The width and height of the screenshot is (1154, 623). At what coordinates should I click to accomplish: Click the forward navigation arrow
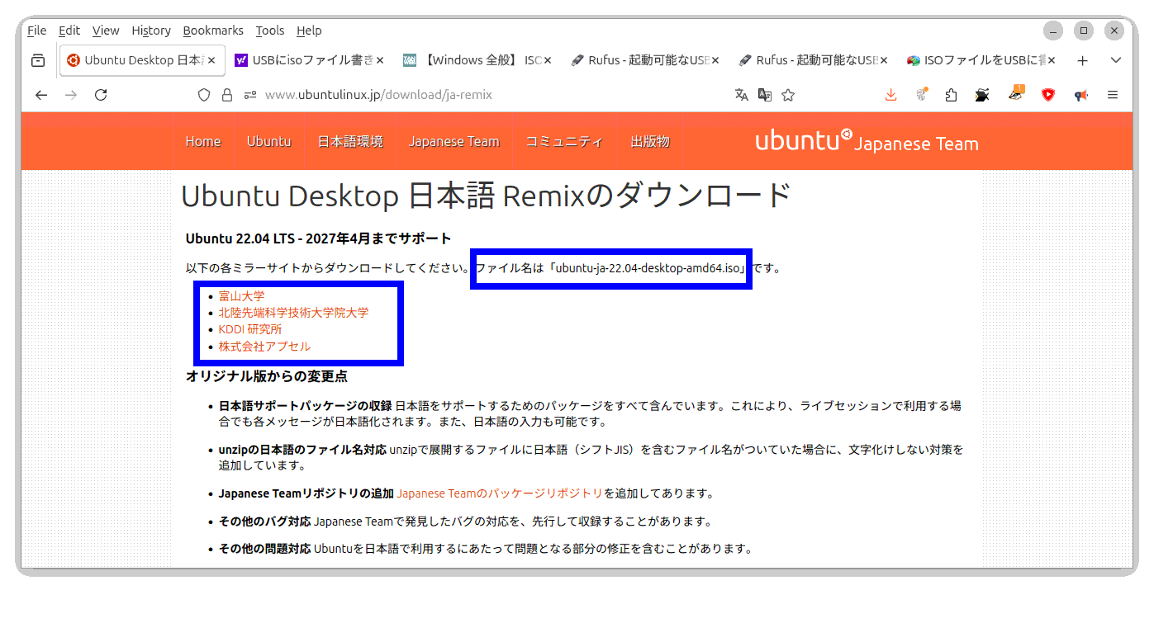pos(71,95)
